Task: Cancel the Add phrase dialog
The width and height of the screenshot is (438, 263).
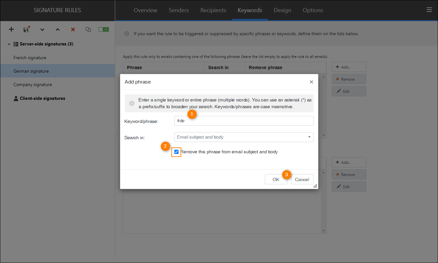Action: pos(302,179)
